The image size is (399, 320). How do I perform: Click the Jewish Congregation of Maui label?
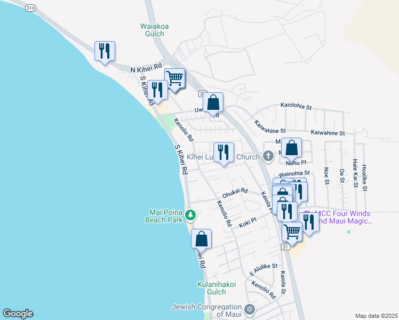click(206, 310)
